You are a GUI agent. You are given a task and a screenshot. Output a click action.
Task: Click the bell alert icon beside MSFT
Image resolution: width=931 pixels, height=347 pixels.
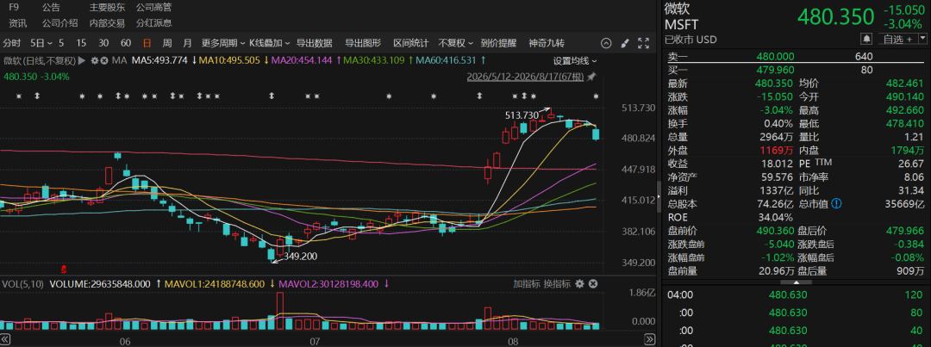[x=866, y=39]
